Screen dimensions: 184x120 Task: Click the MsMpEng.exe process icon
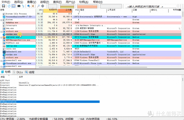[4, 23]
